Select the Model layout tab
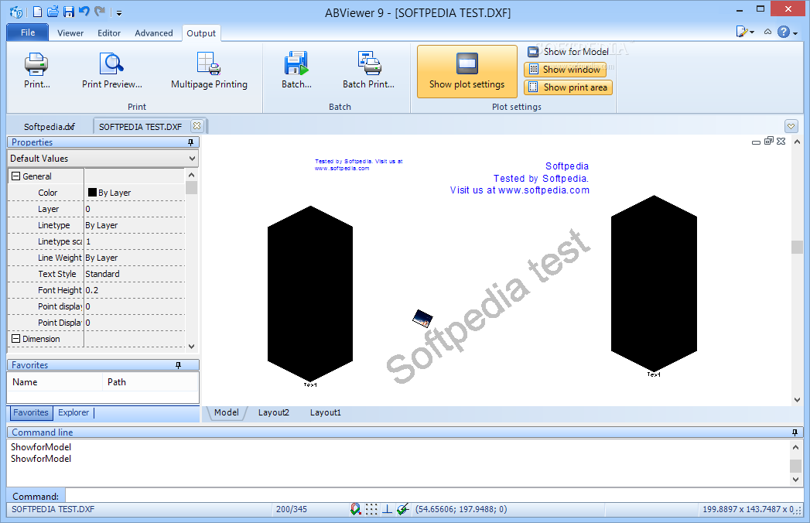810x523 pixels. (x=226, y=412)
